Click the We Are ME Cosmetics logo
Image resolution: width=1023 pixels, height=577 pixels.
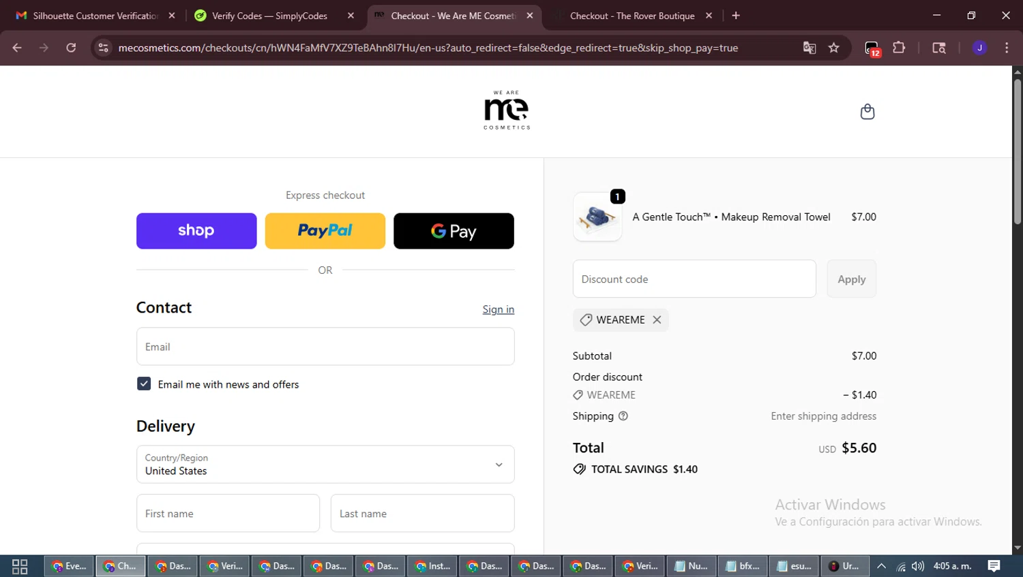(507, 110)
